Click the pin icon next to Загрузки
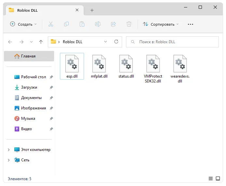The height and width of the screenshot is (186, 226). (51, 87)
